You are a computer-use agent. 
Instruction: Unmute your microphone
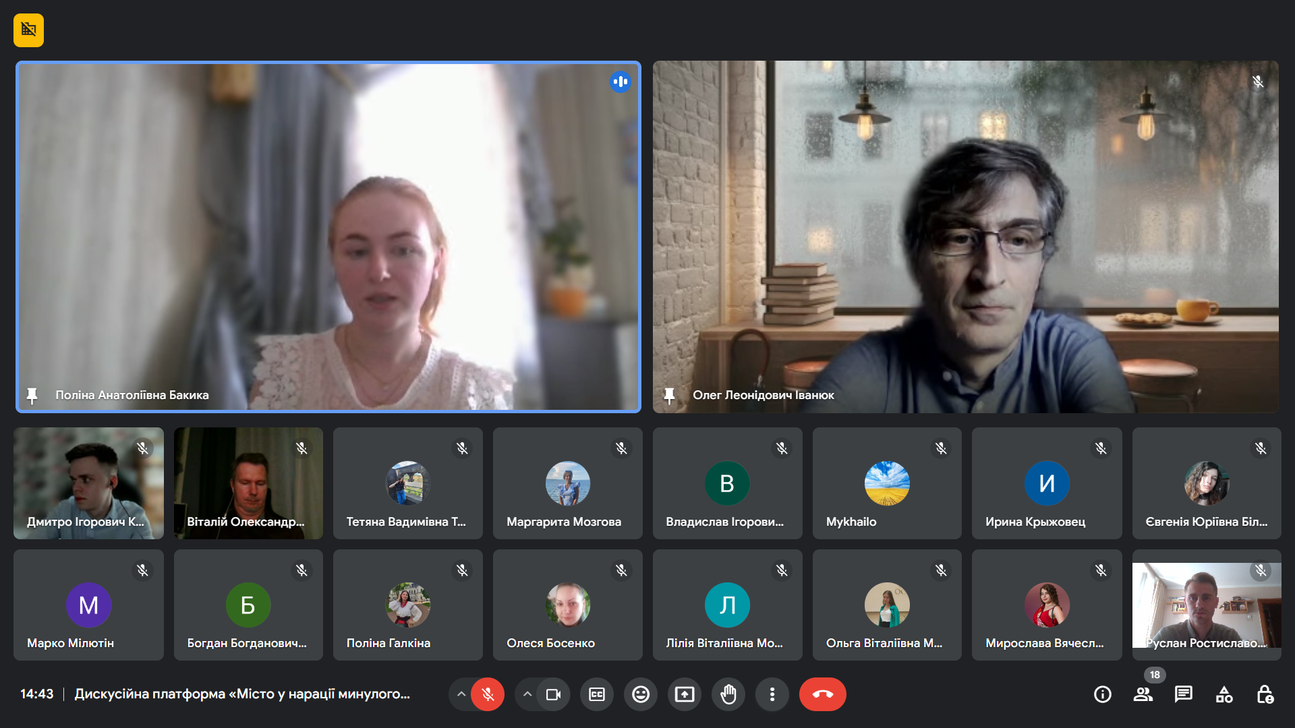pos(488,694)
